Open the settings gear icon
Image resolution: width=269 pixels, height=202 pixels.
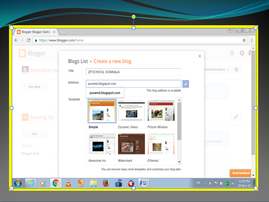237,69
